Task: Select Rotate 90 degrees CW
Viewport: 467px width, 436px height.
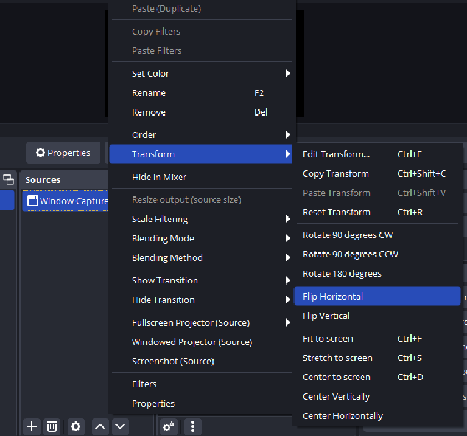Action: (x=377, y=235)
